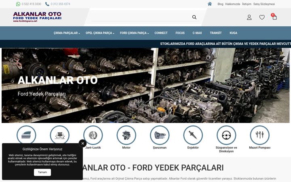Close the cookie notice with X
This screenshot has width=291, height=182.
(x=82, y=143)
